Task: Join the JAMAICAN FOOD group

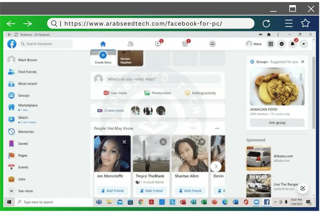Action: 277,122
